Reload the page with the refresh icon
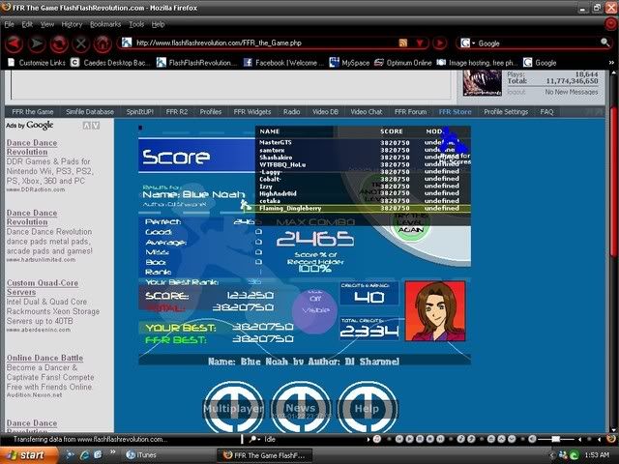Viewport: 619px width, 464px height. [58, 43]
